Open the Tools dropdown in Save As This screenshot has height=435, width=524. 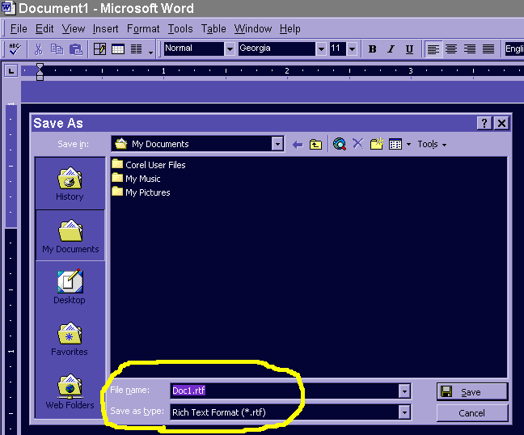pos(432,144)
